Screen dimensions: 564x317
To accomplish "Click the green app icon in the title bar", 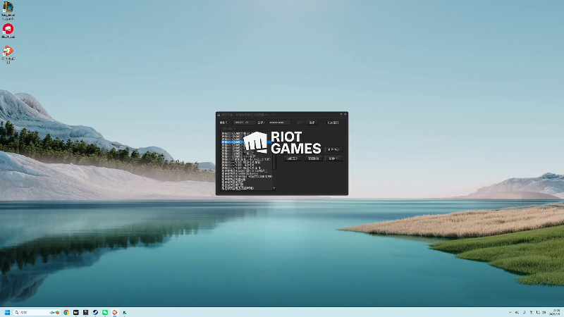I will [219, 115].
